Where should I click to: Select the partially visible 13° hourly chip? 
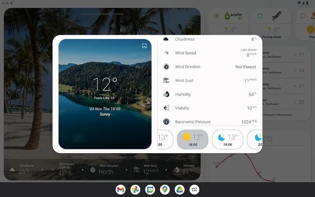pyautogui.click(x=165, y=139)
